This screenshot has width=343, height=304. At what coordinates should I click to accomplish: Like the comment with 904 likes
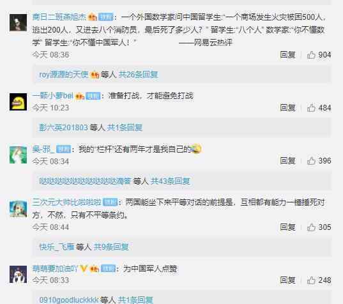point(311,55)
